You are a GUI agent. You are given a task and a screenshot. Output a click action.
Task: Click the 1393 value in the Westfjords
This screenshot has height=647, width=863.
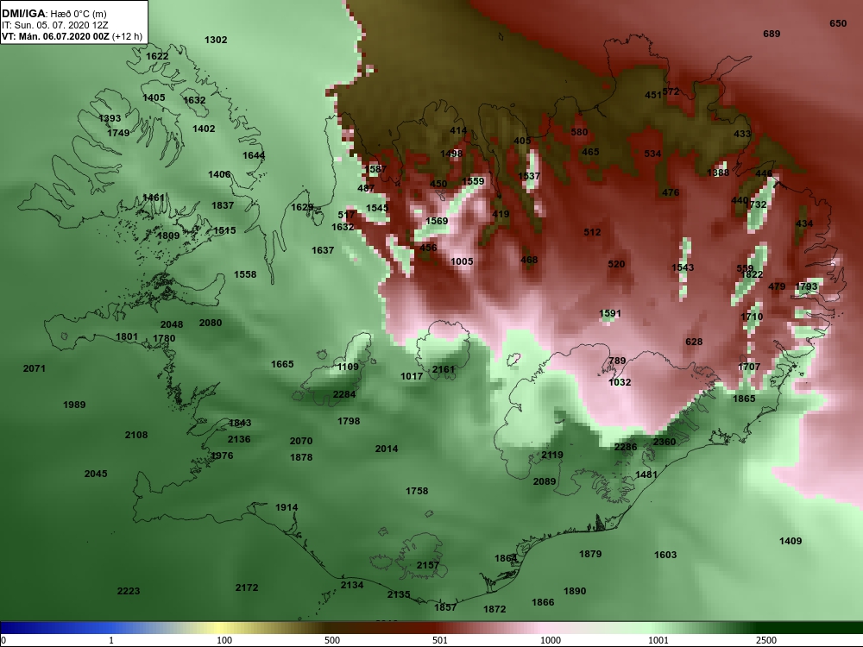pyautogui.click(x=110, y=118)
